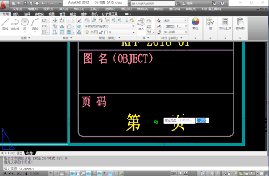269x176 pixels.
Task: Open the Format (格式) menu
Action: [79, 9]
